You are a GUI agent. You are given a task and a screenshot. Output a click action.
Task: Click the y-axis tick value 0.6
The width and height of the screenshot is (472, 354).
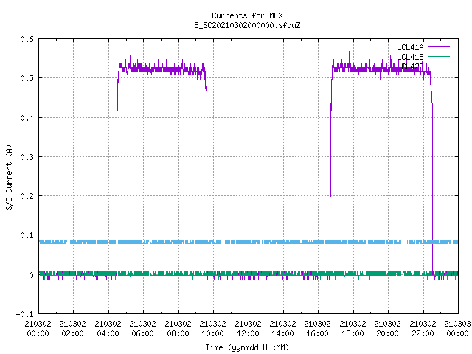27,39
